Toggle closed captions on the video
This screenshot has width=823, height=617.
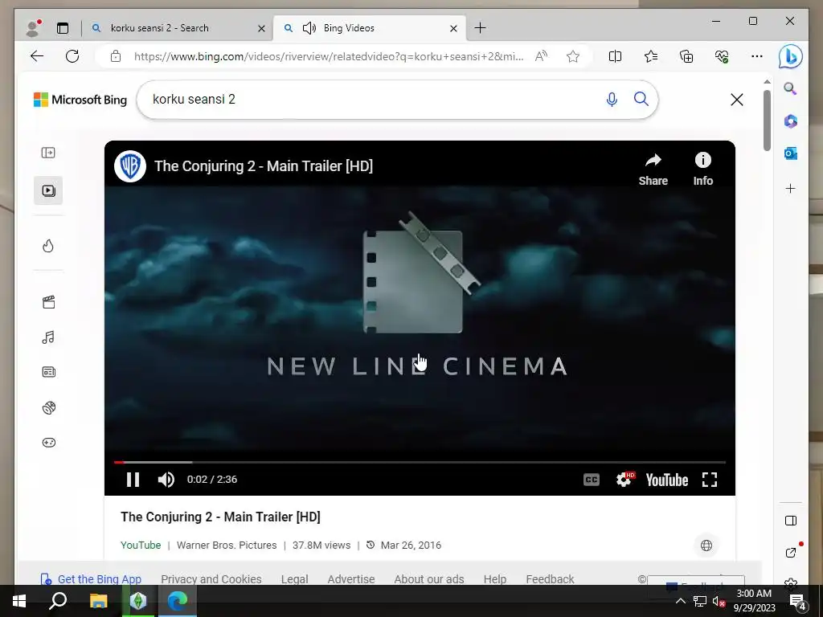[592, 480]
